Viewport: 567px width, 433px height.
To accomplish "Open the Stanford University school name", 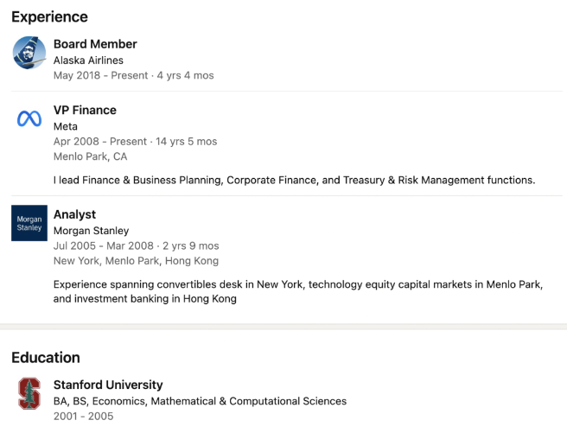I will point(108,385).
